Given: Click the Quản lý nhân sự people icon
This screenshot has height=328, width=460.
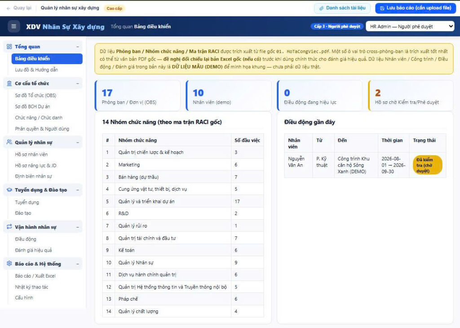Looking at the screenshot, I should (x=9, y=142).
